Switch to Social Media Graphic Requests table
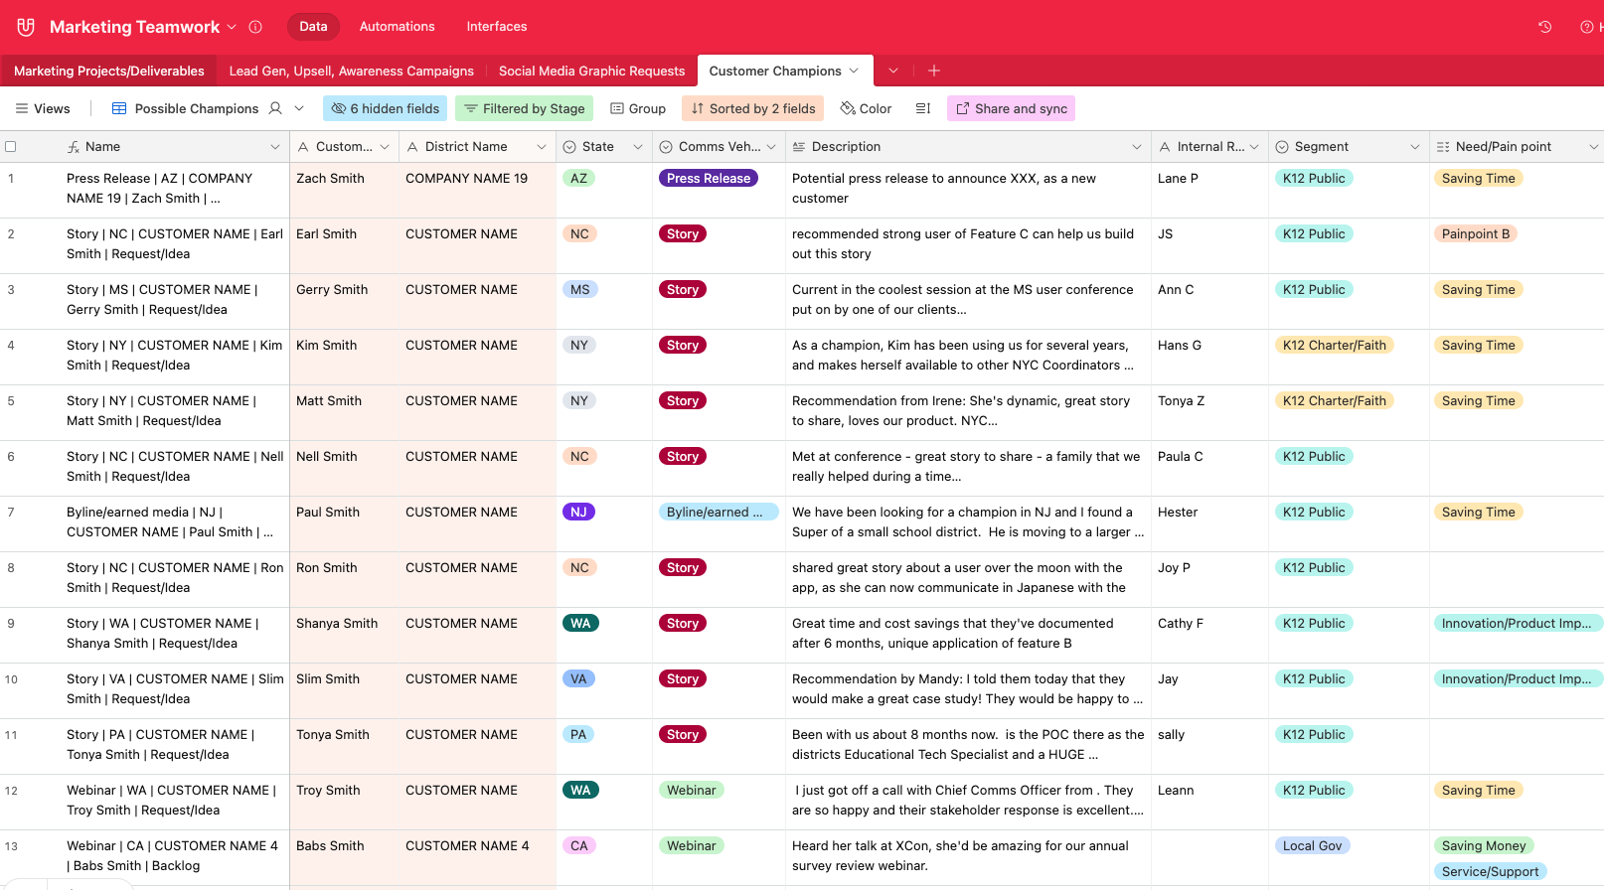The image size is (1604, 890). pos(591,71)
